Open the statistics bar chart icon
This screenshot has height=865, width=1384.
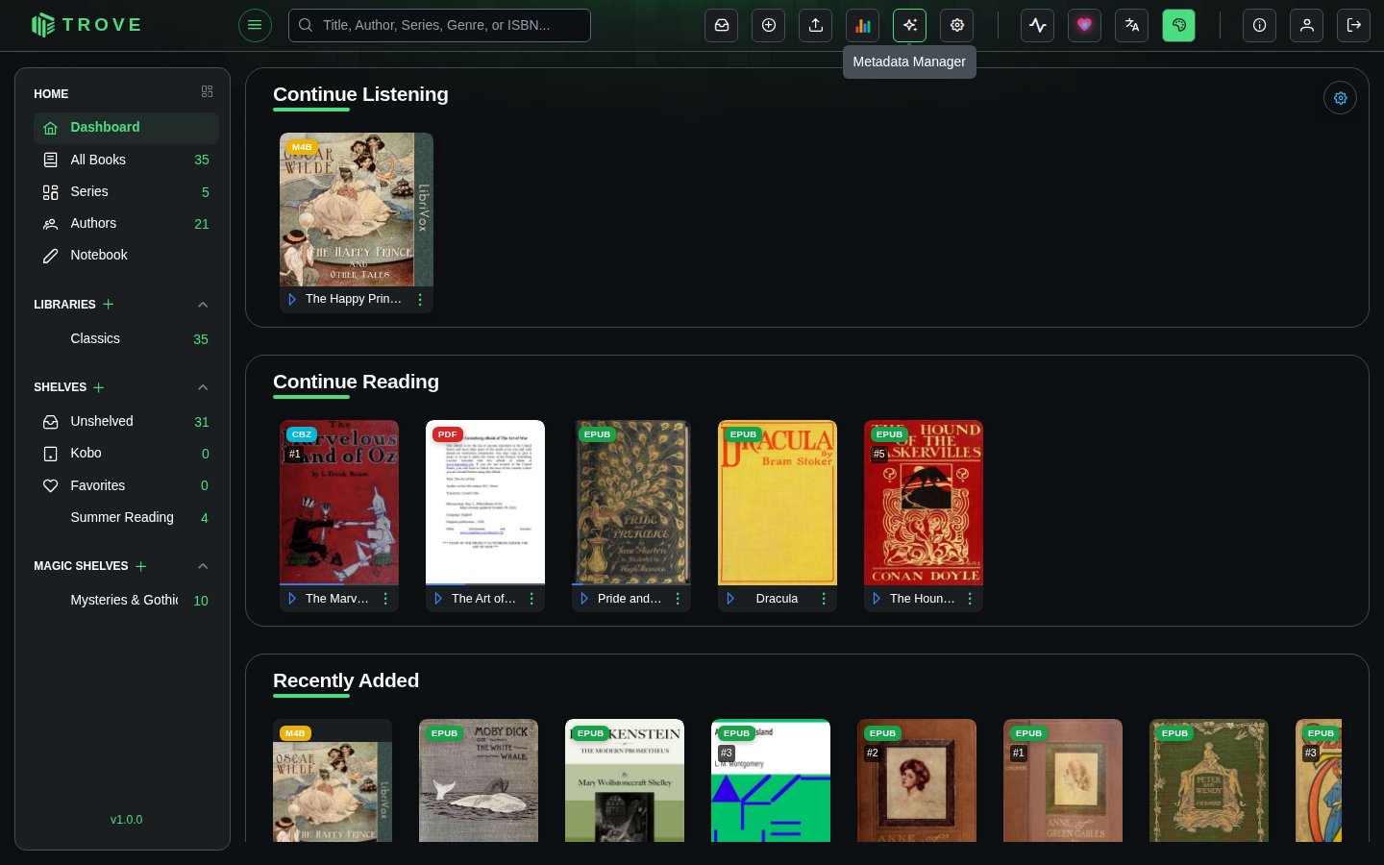(863, 25)
